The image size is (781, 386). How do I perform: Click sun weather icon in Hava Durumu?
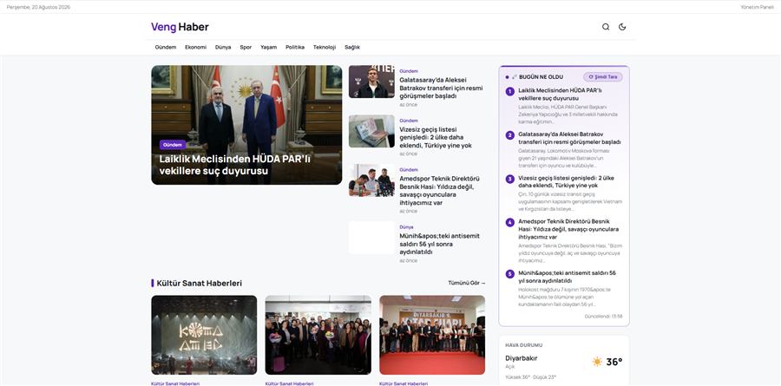(597, 362)
